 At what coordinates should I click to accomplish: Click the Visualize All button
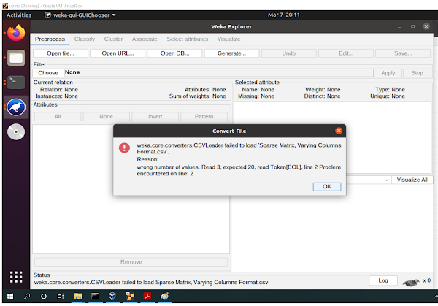412,180
